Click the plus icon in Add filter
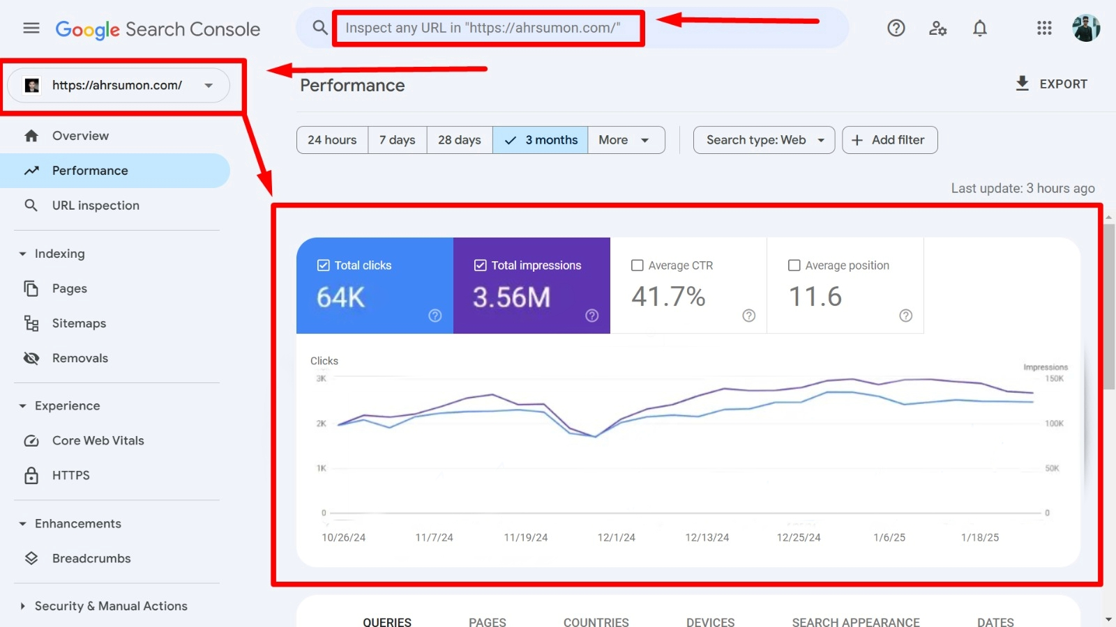The image size is (1116, 627). tap(857, 140)
